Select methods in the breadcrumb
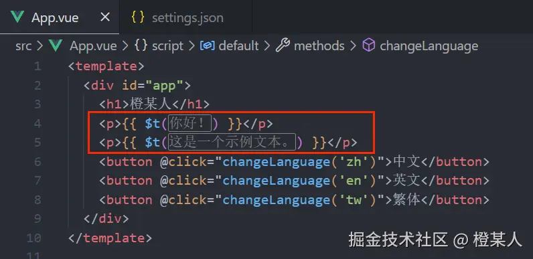Viewport: 533px width, 259px height. (x=319, y=46)
